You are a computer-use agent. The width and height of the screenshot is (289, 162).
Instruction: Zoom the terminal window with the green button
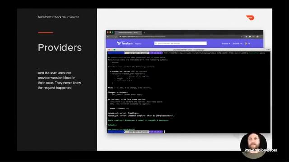pyautogui.click(x=114, y=50)
